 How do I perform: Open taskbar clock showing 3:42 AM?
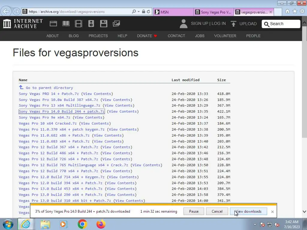[x=292, y=224]
